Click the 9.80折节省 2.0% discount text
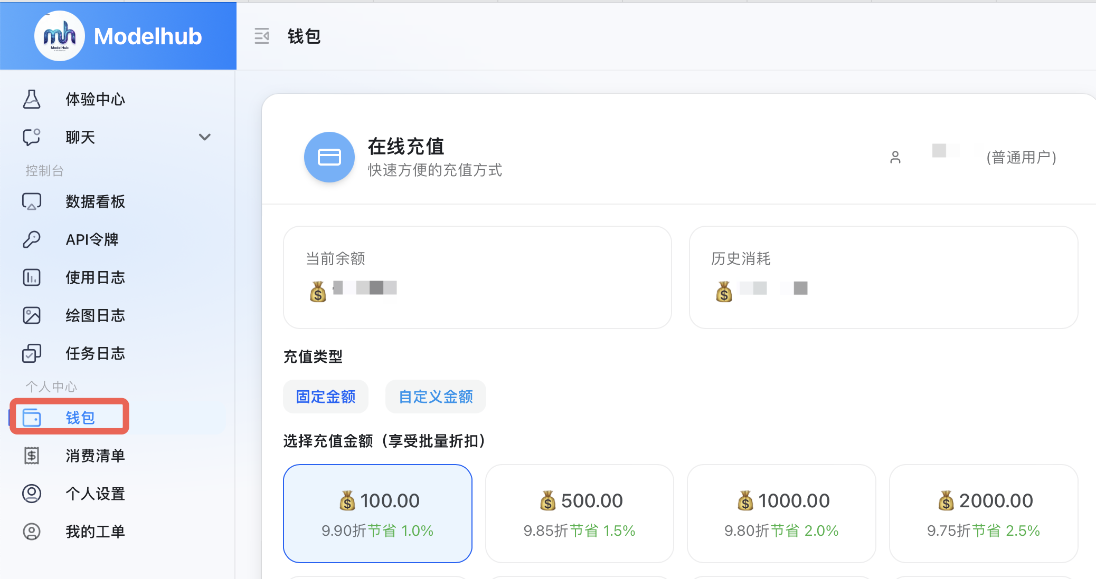Screen dimensions: 1096x579 coord(781,530)
